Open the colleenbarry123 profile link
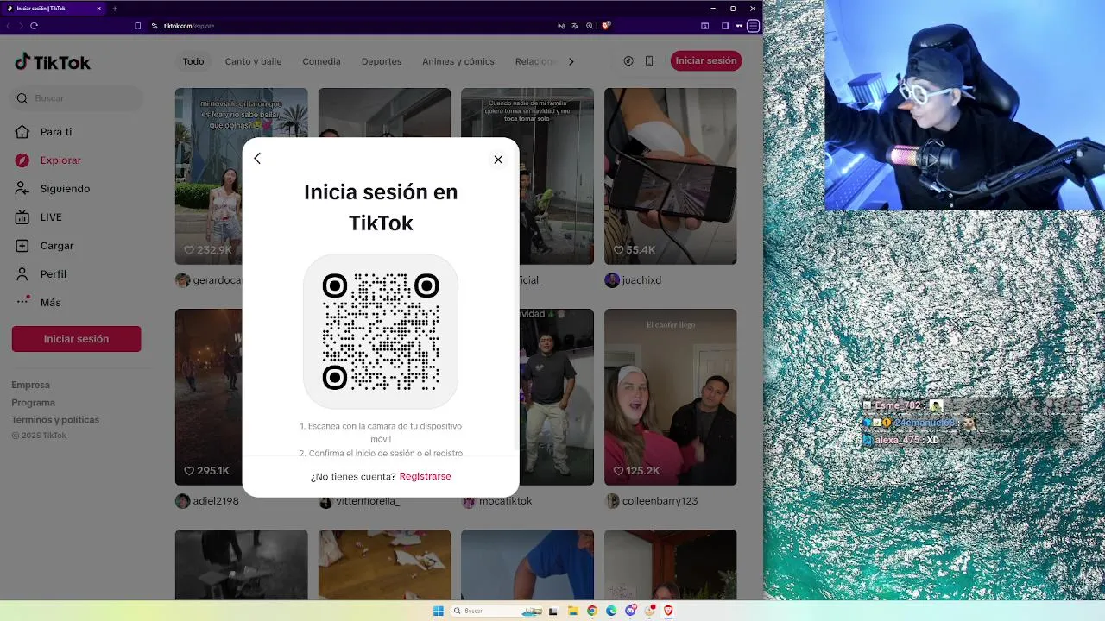Viewport: 1105px width, 621px height. tap(660, 501)
